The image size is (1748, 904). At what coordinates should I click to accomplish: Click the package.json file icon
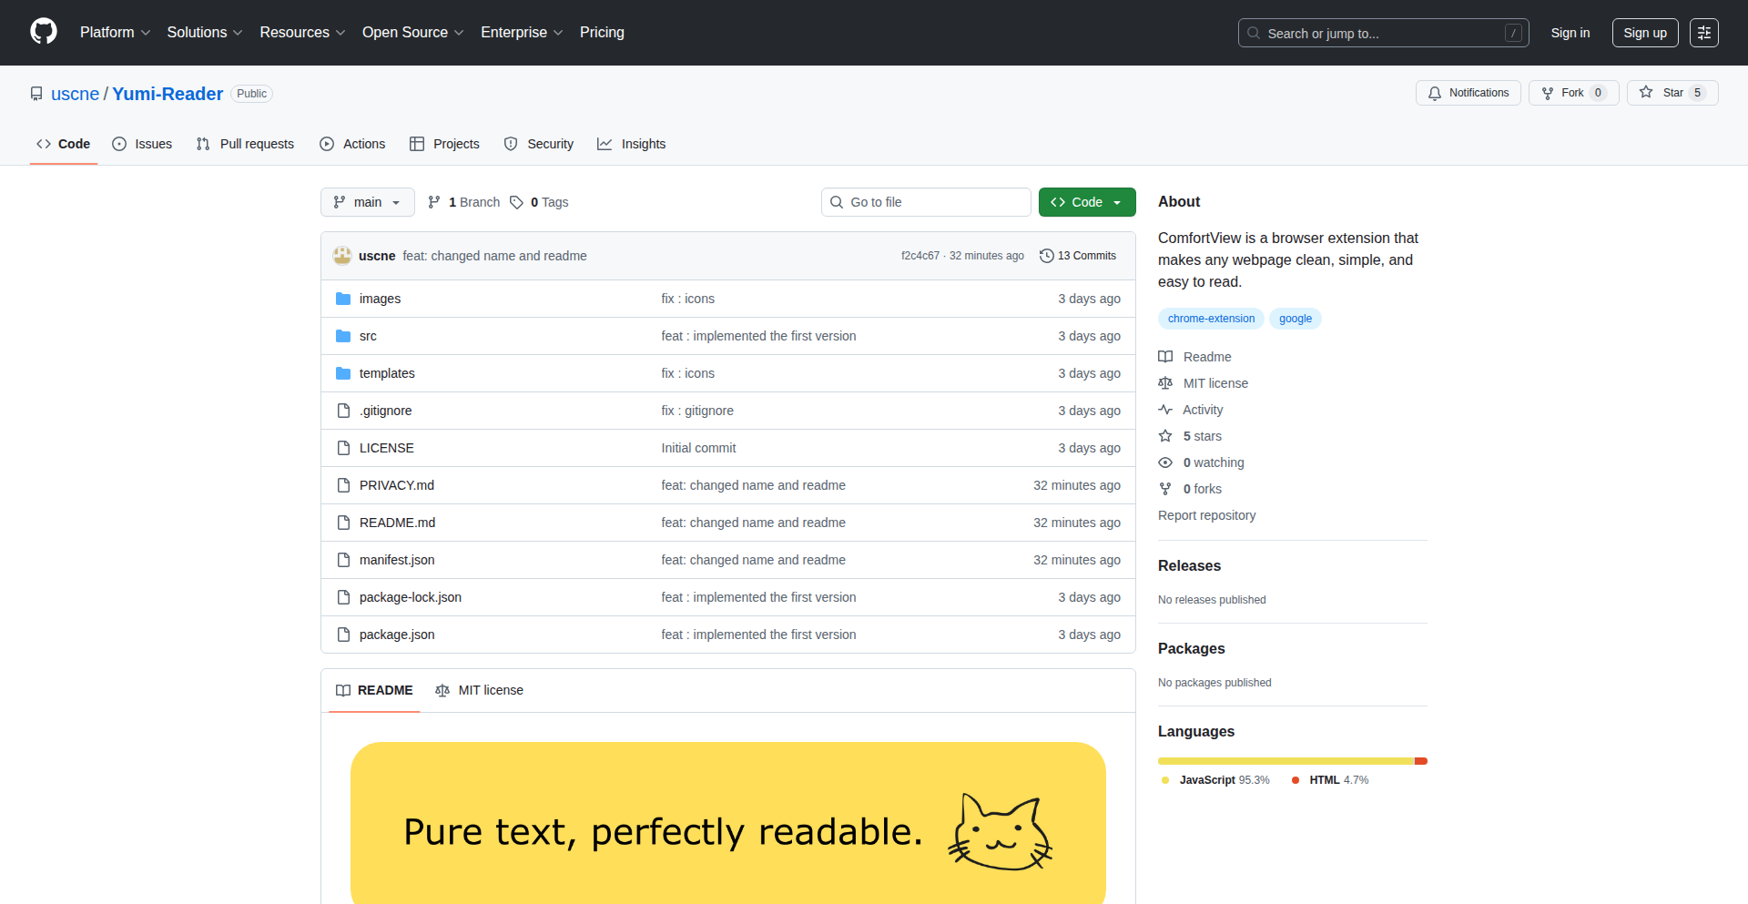tap(343, 635)
